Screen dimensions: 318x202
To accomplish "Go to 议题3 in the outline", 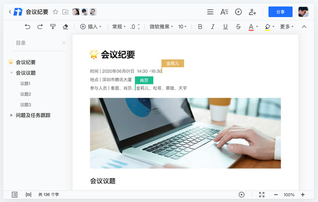I will click(x=25, y=105).
